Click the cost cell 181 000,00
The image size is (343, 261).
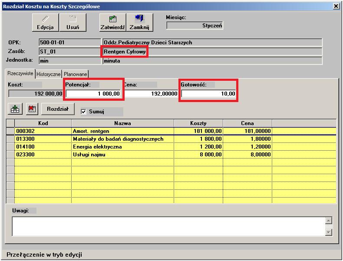(x=198, y=131)
